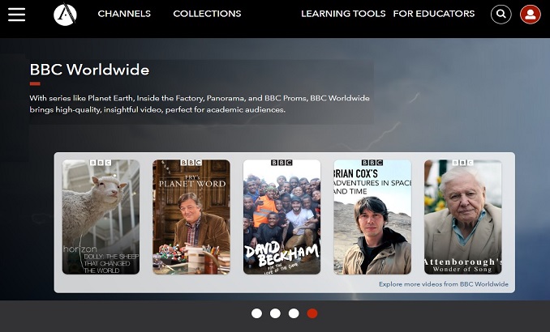
Task: Click the BBC Worldwide heading
Action: click(x=89, y=70)
